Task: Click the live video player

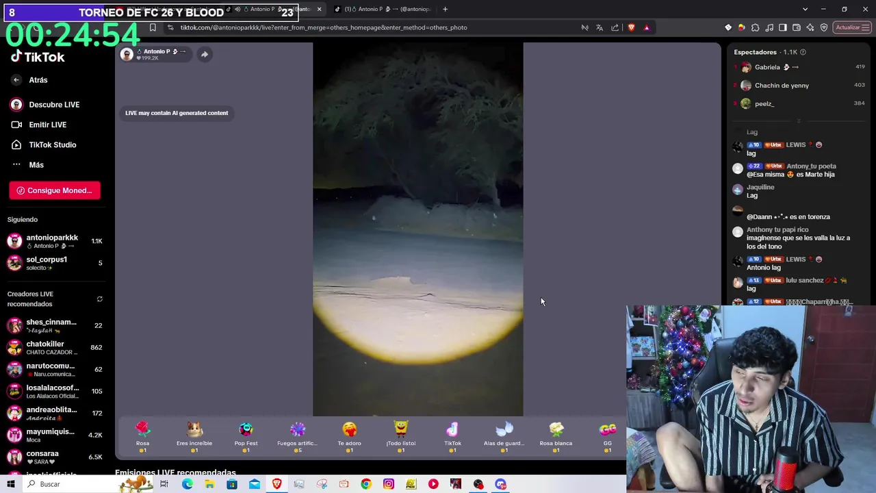Action: coord(418,229)
